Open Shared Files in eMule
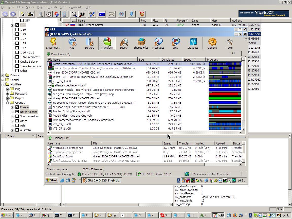 141,43
